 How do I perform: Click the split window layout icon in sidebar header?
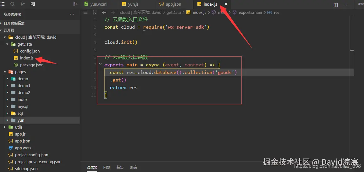[33, 4]
